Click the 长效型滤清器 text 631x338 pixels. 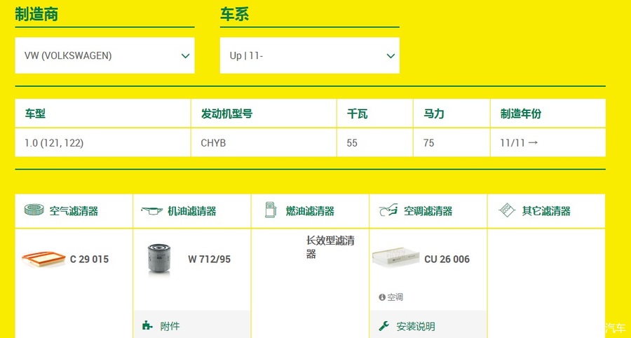point(330,248)
